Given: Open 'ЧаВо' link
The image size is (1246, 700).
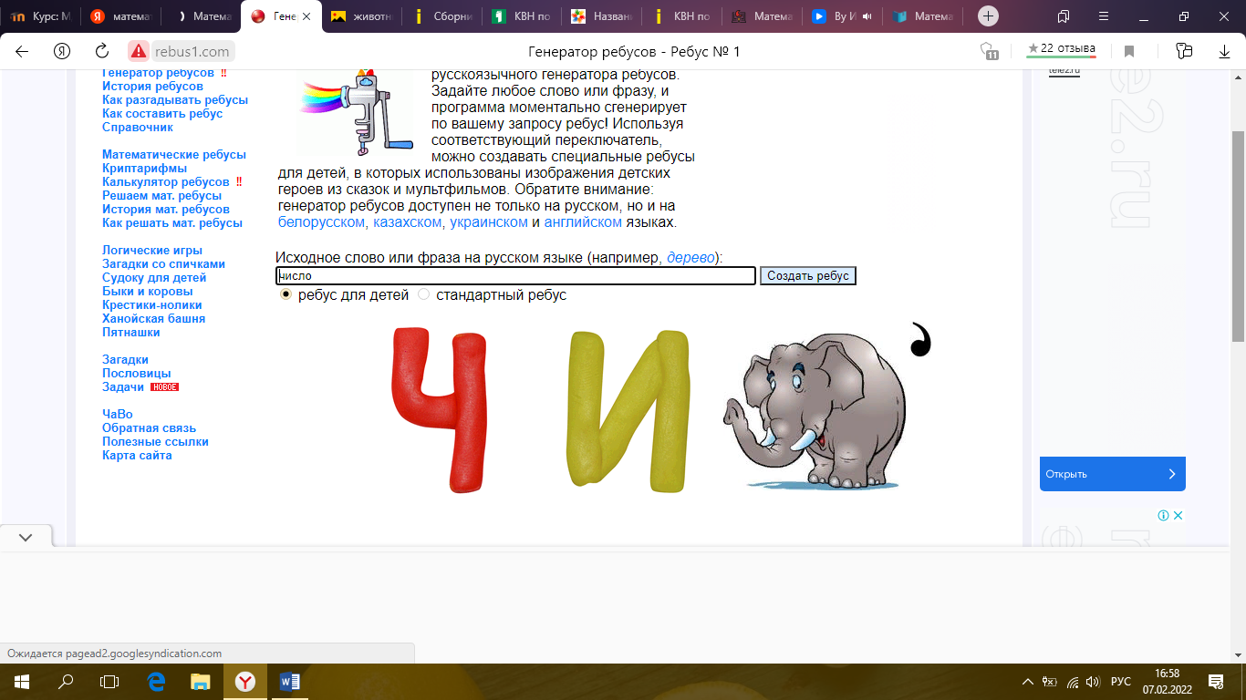Looking at the screenshot, I should pos(118,415).
